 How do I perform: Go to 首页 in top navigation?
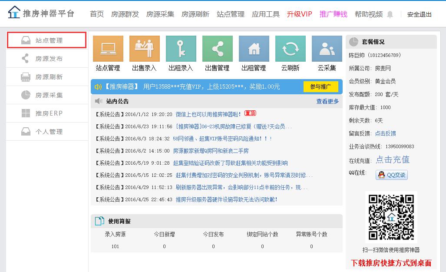click(x=97, y=14)
